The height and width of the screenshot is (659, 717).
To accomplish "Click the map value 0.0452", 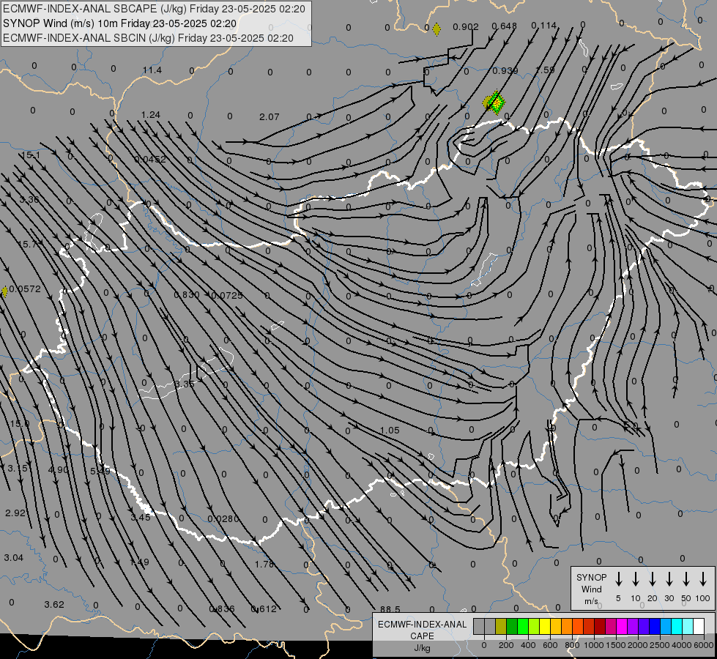I will click(x=150, y=159).
